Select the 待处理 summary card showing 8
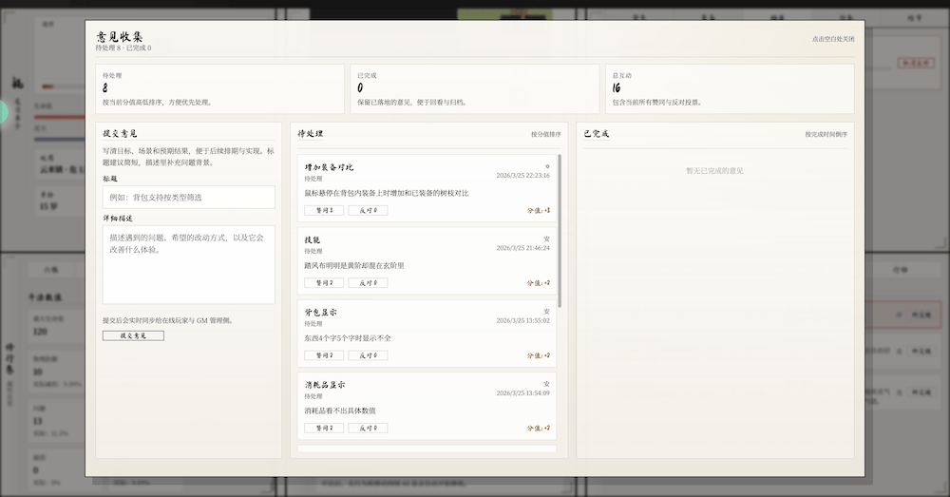Image resolution: width=950 pixels, height=497 pixels. tap(219, 88)
